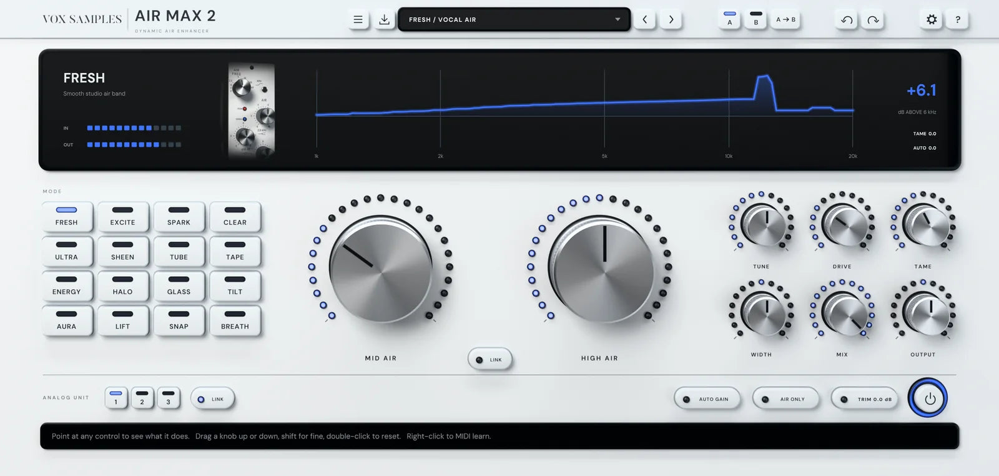The image size is (999, 476).
Task: Go to next preset arrow
Action: (x=671, y=19)
